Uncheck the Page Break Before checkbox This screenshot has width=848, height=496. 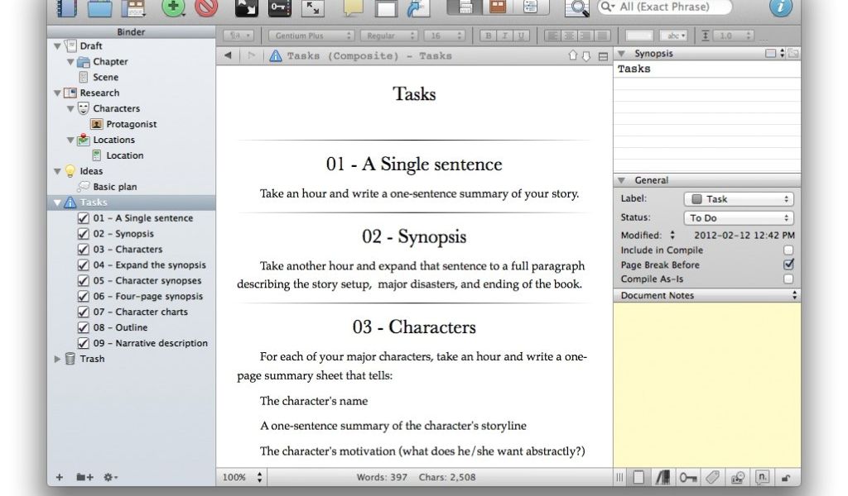(x=788, y=265)
